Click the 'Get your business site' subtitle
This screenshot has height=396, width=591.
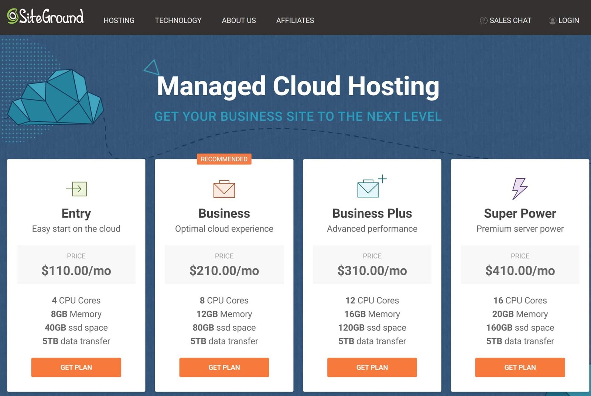click(298, 116)
